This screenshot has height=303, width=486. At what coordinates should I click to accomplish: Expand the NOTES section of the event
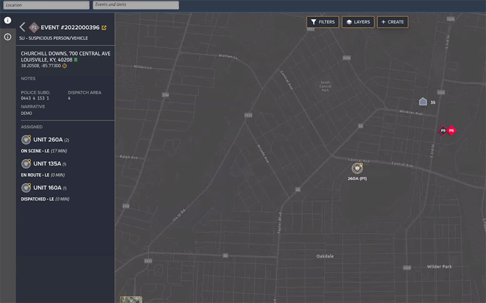28,78
